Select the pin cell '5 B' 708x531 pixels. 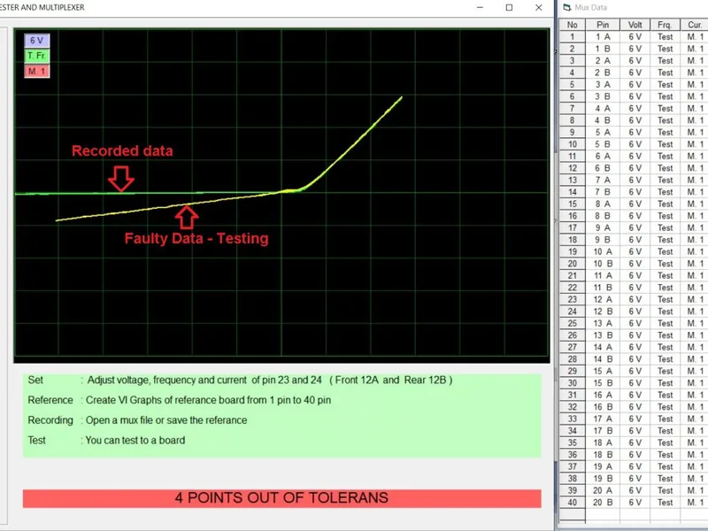coord(603,144)
